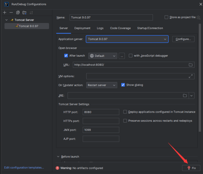Collapse Tomcat Server tree node
The width and height of the screenshot is (203, 174).
(x=6, y=20)
